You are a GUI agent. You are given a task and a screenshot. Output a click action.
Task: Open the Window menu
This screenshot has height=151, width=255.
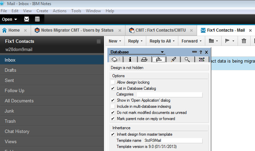click(93, 11)
